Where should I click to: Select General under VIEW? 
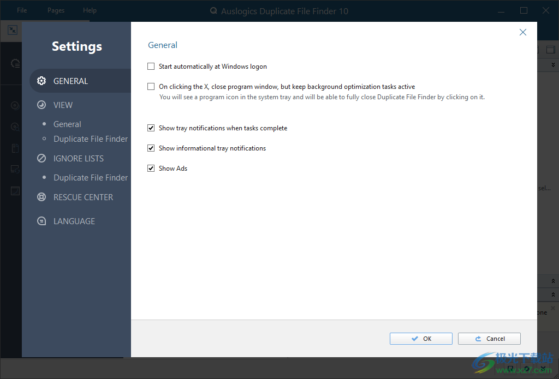pos(67,124)
